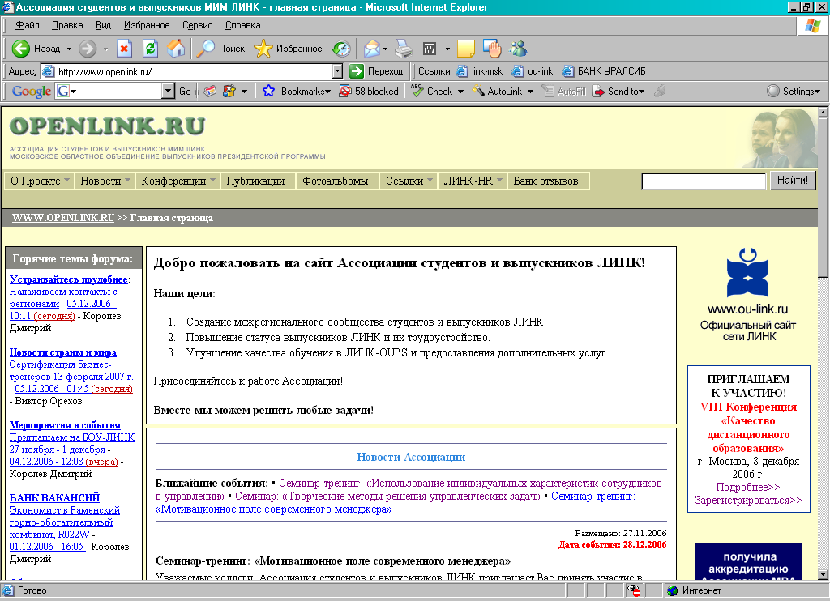Expand Back button history dropdown arrow
Viewport: 830px width, 601px height.
(x=69, y=49)
